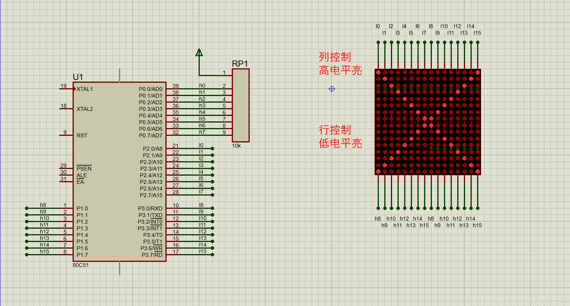Click the RST pin label

(82, 135)
